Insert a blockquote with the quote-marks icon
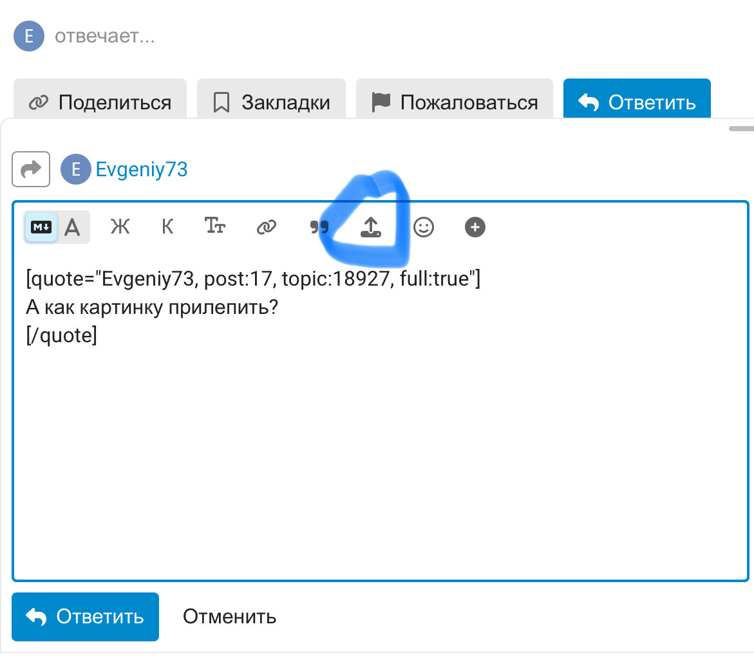The image size is (754, 669). pos(319,227)
